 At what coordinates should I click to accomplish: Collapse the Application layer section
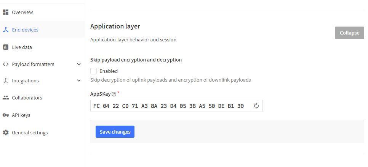(349, 33)
